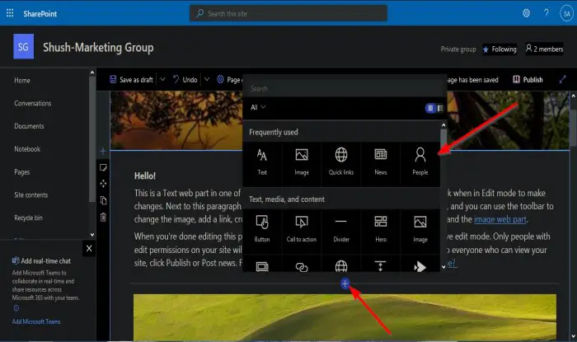Click the move section icon

click(x=103, y=184)
